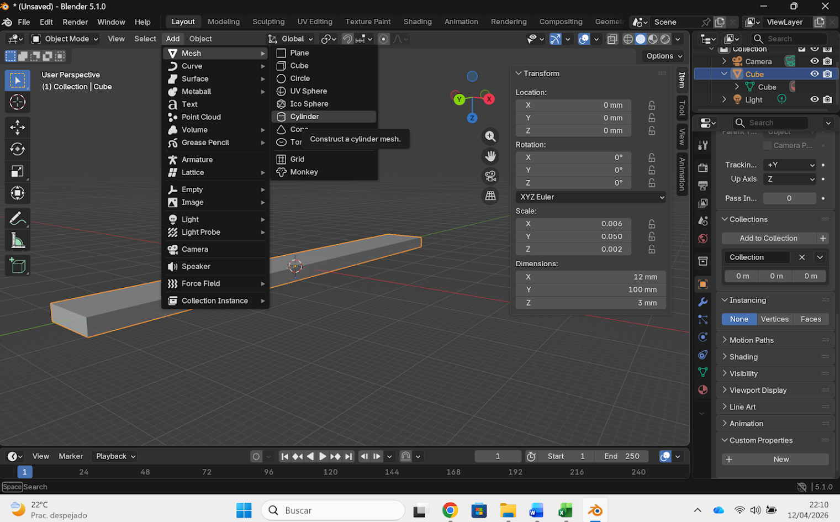Screen dimensions: 840x522
Task: Open File Explorer from the taskbar
Action: (508, 510)
